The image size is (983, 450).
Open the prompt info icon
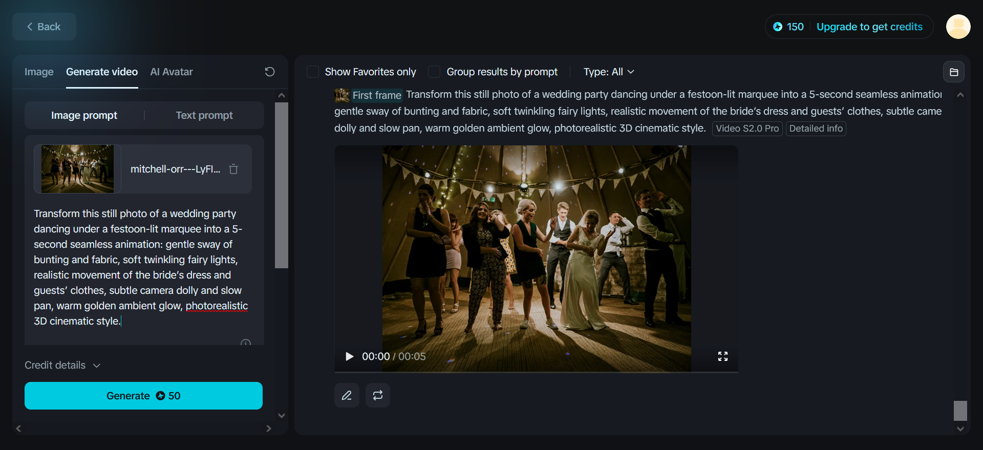(x=246, y=342)
